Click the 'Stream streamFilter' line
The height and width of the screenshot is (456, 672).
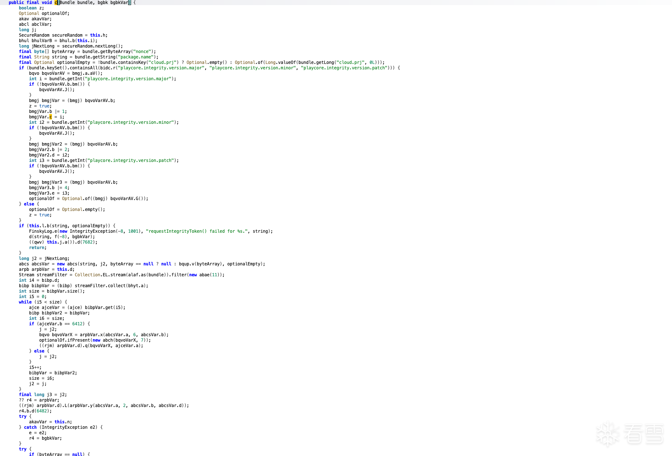[122, 275]
